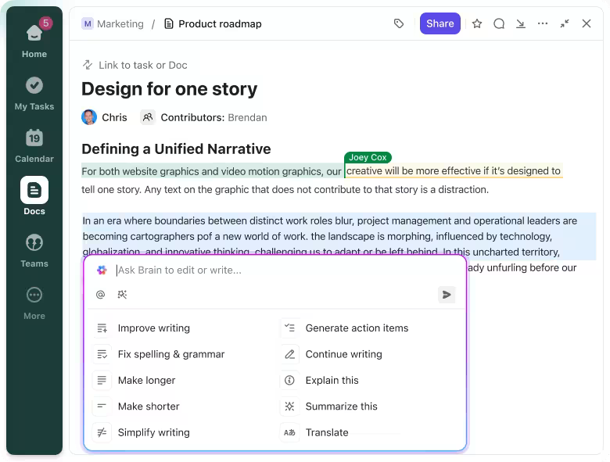The image size is (610, 462).
Task: Open the three-dot options menu in header
Action: click(x=543, y=23)
